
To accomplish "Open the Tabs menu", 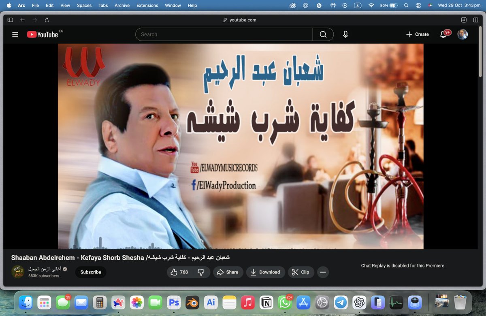I will 103,5.
